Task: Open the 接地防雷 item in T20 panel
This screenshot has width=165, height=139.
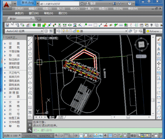Action: pos(14,63)
